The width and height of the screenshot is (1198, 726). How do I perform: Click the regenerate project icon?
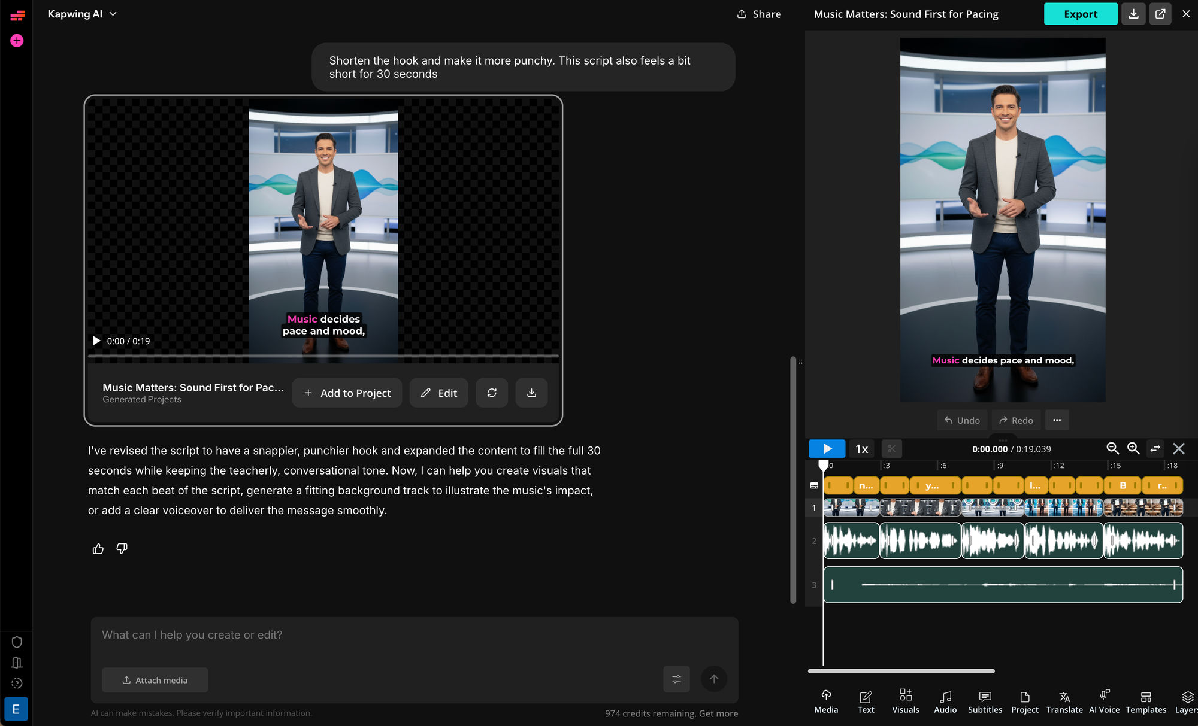tap(492, 393)
